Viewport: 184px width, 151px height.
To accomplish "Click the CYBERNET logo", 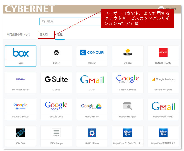I will (30, 9).
